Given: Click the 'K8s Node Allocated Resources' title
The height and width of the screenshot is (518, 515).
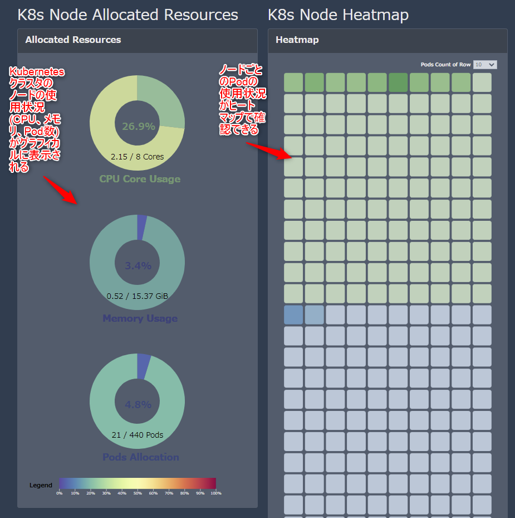Looking at the screenshot, I should pyautogui.click(x=127, y=15).
